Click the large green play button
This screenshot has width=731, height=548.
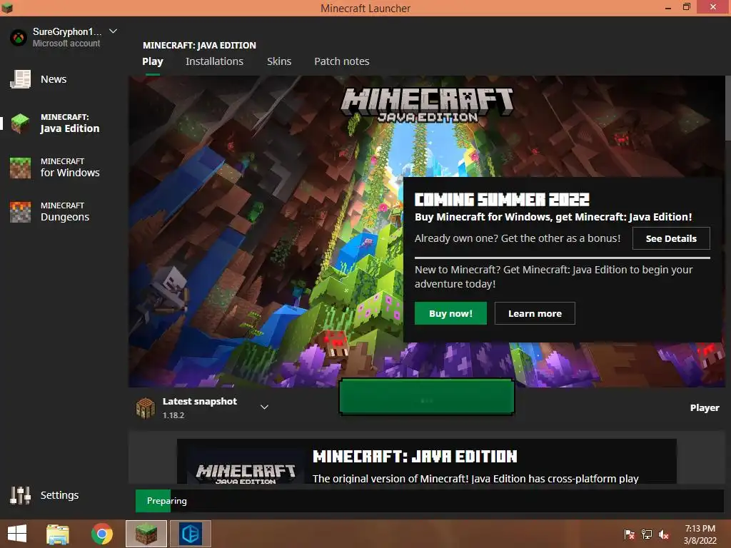(427, 397)
